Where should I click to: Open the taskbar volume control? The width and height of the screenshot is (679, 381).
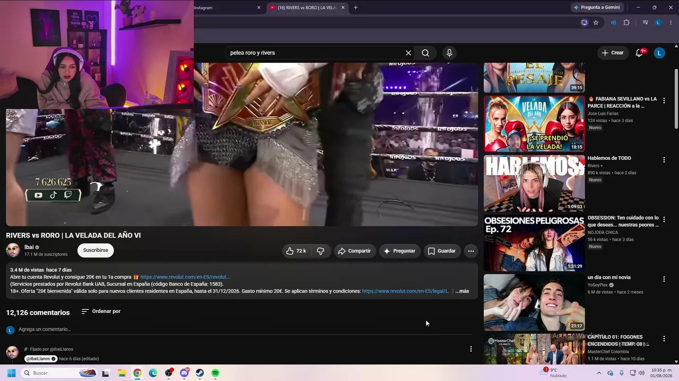click(641, 373)
